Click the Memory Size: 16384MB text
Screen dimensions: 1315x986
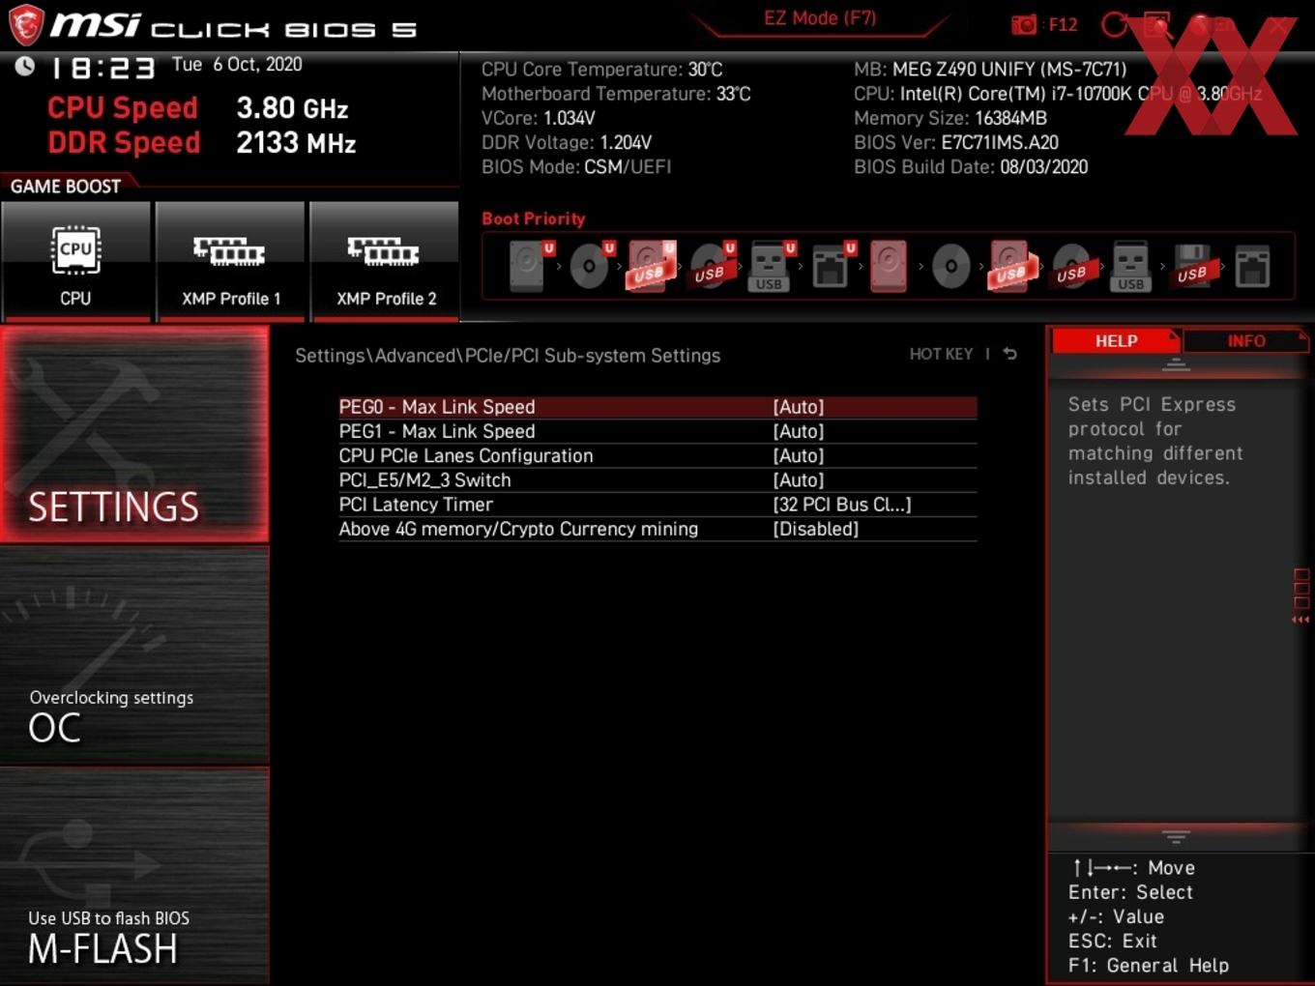click(950, 118)
